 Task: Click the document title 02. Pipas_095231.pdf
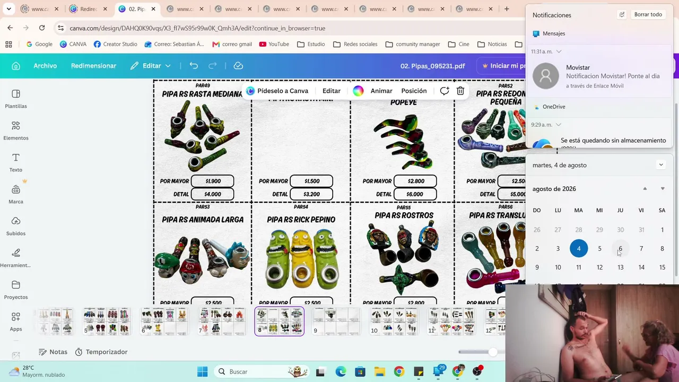pos(432,66)
